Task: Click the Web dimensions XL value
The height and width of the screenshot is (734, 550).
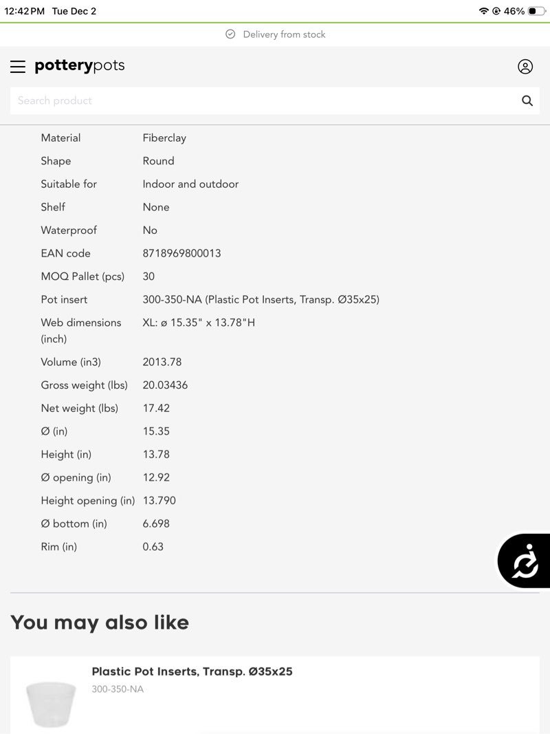Action: (x=199, y=323)
